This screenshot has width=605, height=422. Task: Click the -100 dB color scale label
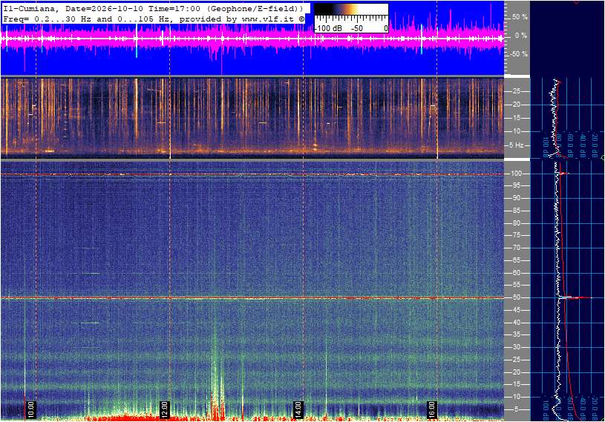click(x=328, y=28)
